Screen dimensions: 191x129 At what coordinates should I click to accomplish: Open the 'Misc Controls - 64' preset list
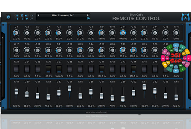click(x=63, y=15)
